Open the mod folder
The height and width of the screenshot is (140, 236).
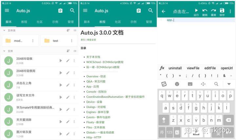(x=20, y=41)
